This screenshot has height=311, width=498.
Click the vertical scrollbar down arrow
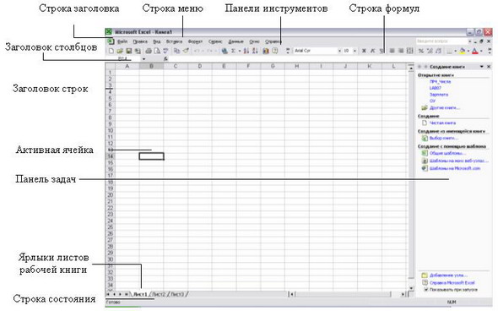[x=411, y=288]
